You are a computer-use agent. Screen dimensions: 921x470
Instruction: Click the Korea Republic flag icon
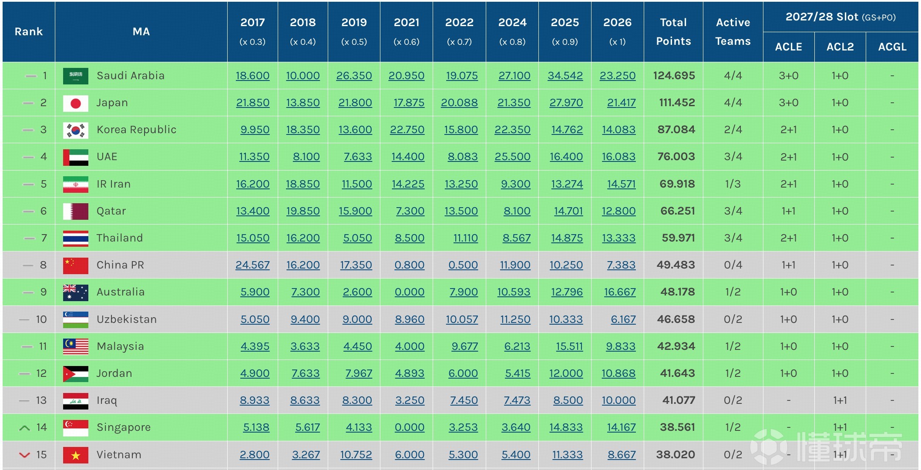point(75,130)
